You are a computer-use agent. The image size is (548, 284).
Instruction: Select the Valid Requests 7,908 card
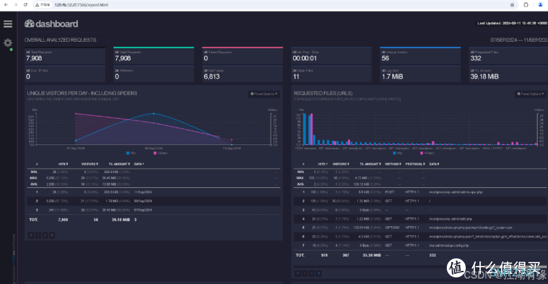pyautogui.click(x=154, y=56)
